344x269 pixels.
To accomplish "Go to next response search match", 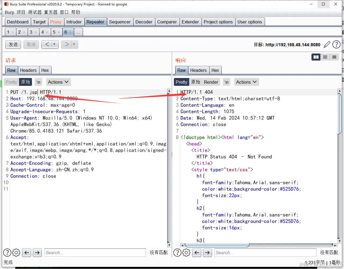I will [207, 253].
